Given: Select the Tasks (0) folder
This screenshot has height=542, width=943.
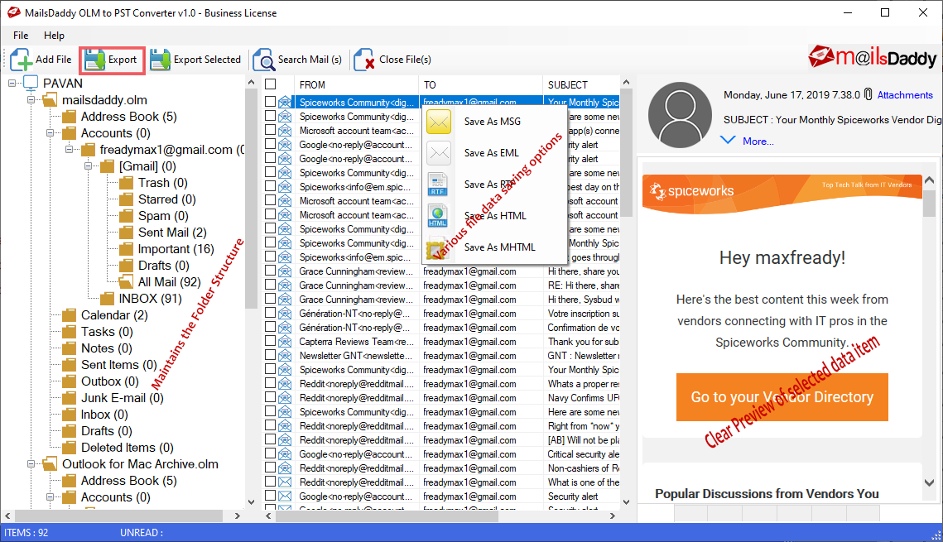Looking at the screenshot, I should click(98, 332).
